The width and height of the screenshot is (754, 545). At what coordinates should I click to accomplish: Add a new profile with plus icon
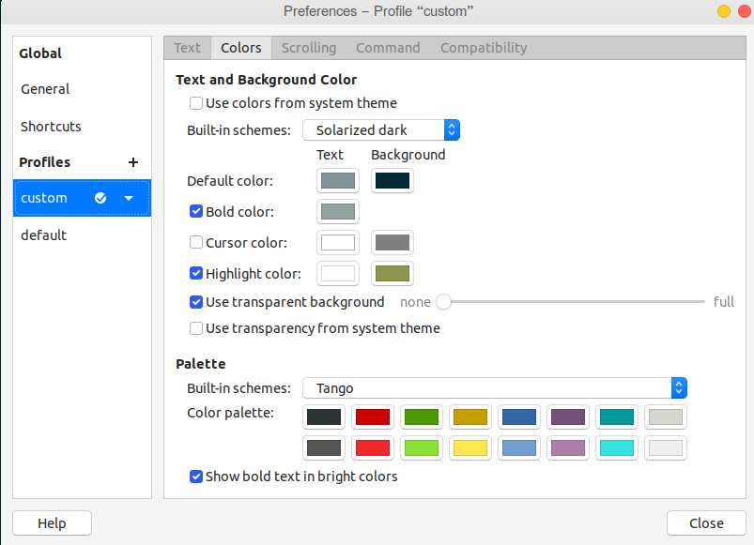[132, 162]
